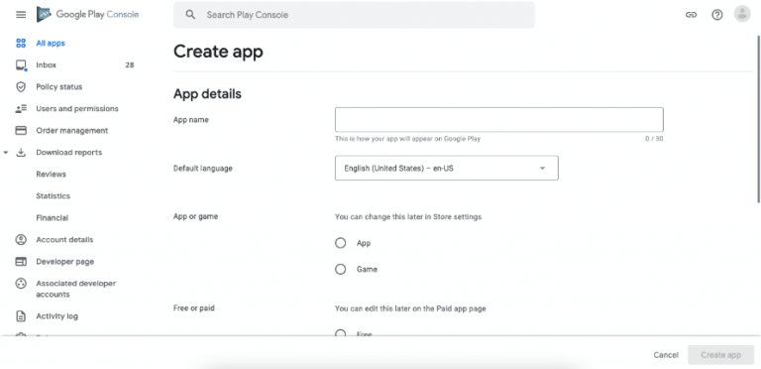761x369 pixels.
Task: Select the Free radio button
Action: [341, 333]
